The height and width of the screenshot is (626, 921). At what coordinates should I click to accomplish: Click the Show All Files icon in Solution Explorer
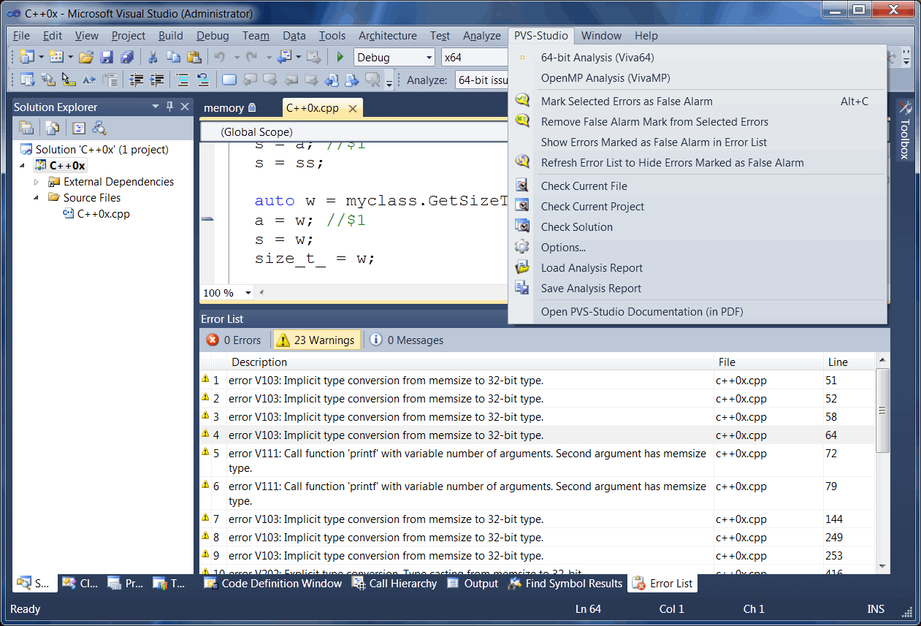coord(53,128)
